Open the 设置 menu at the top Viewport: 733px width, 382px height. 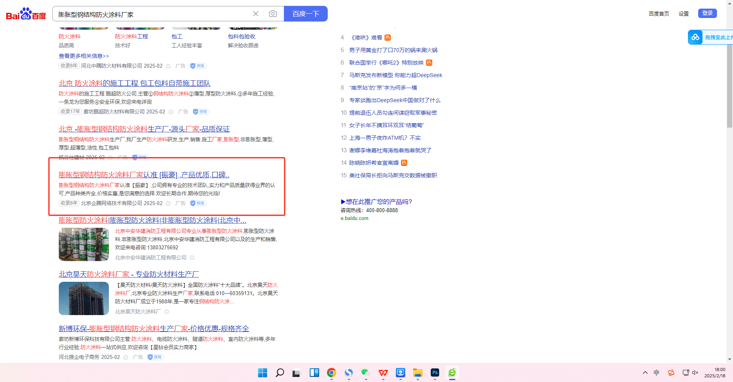pos(684,14)
